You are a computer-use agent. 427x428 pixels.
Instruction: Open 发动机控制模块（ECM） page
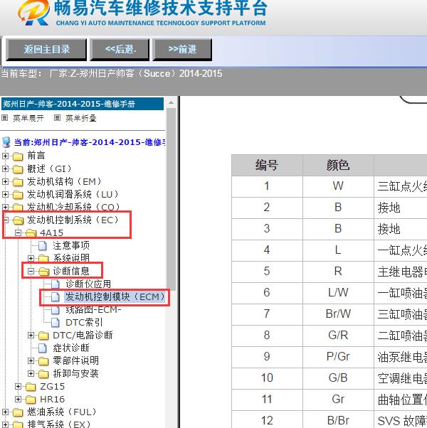115,297
